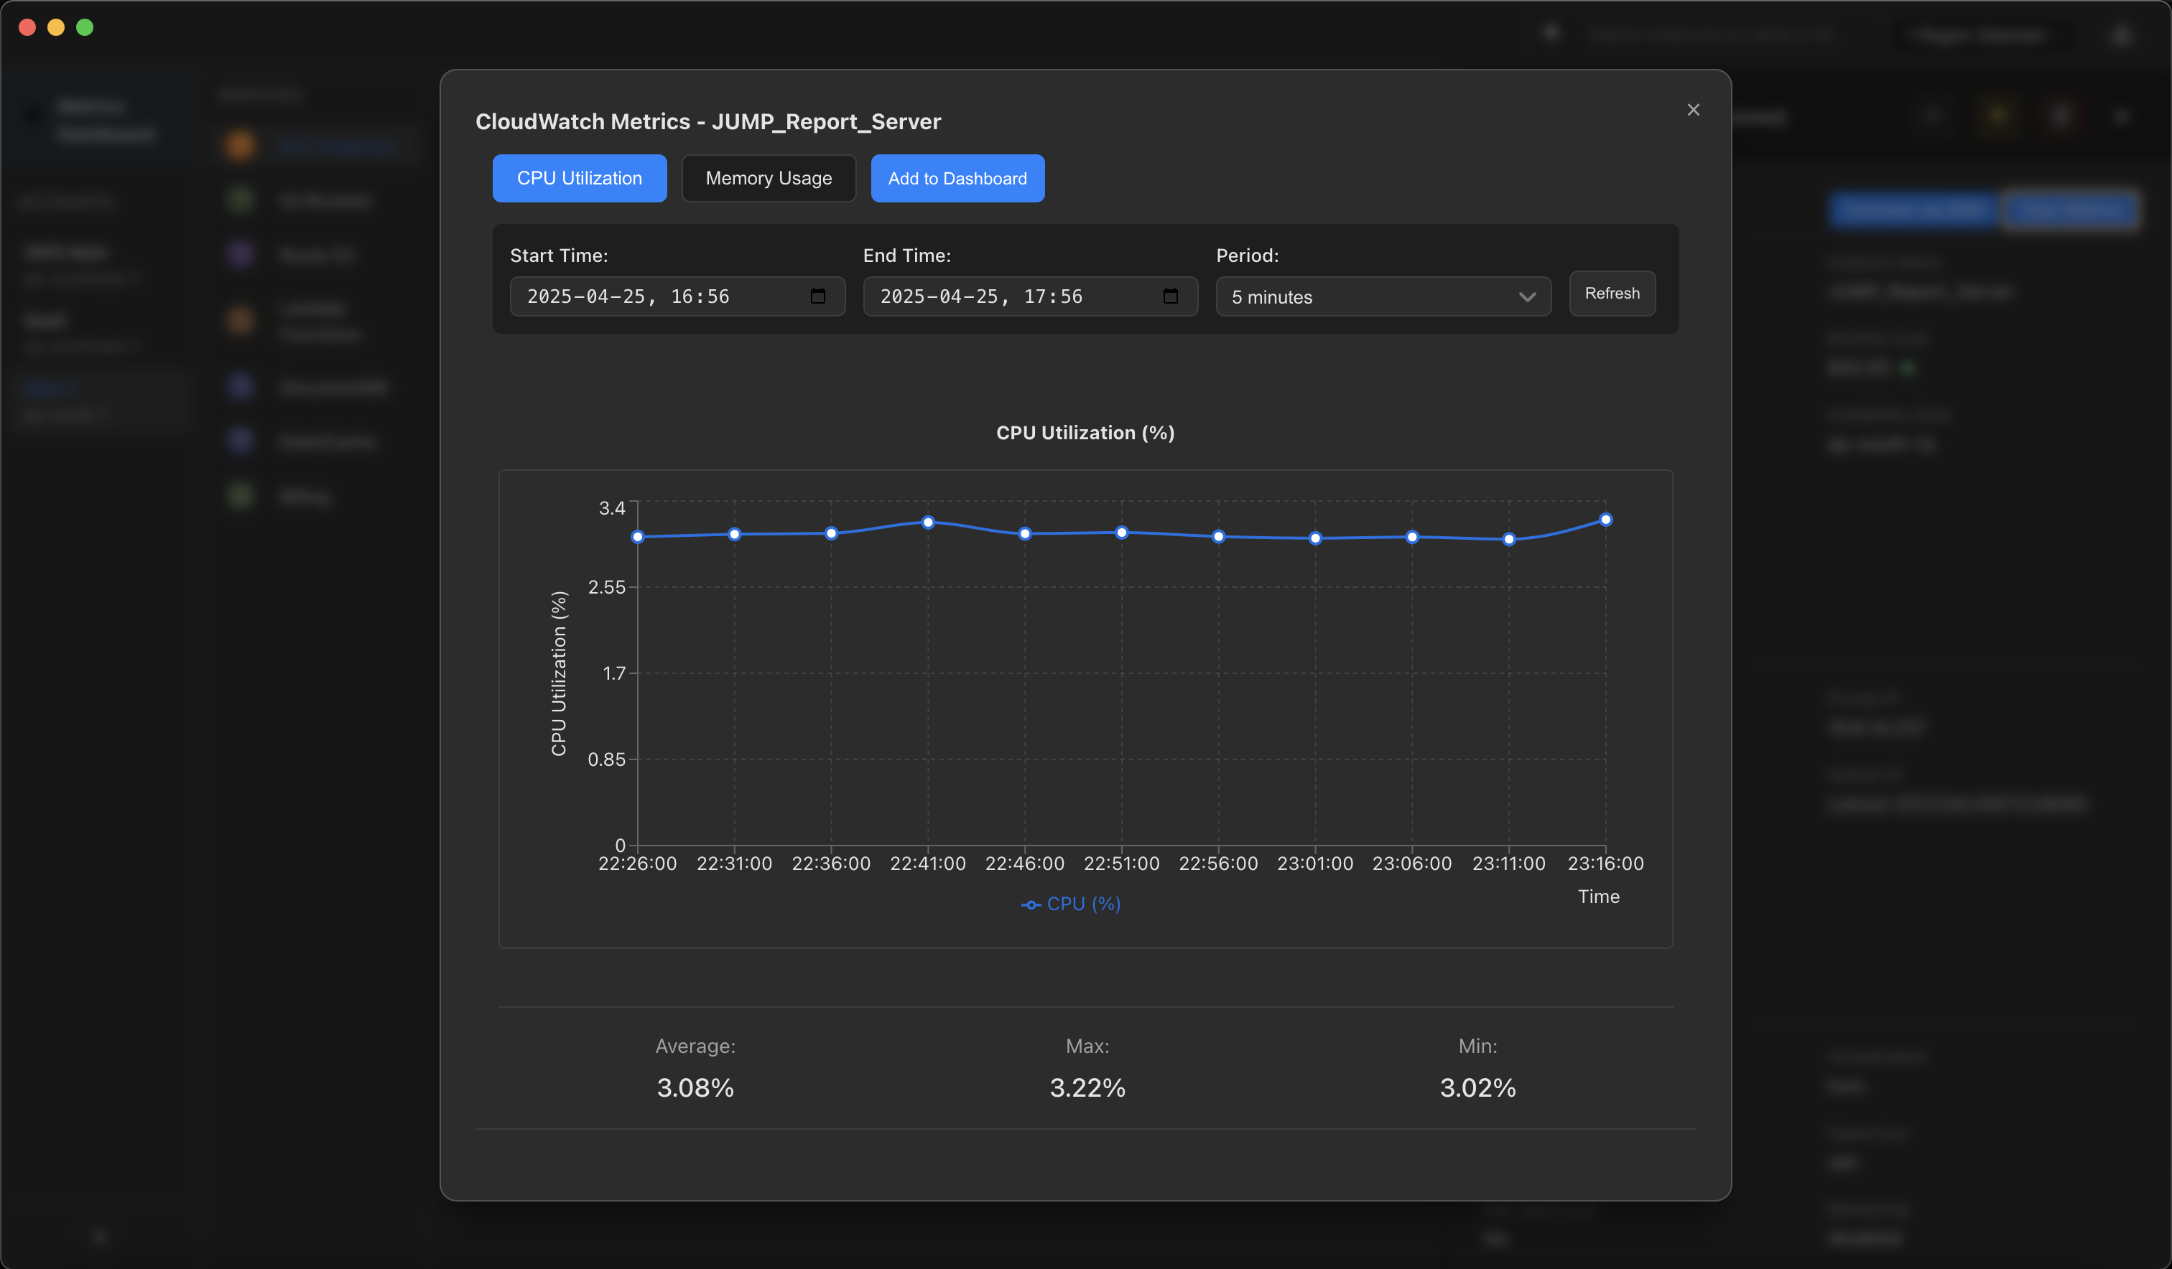Click the dialog title CloudWatch Metrics - JUMP_Report_Server
This screenshot has height=1269, width=2172.
[x=708, y=121]
